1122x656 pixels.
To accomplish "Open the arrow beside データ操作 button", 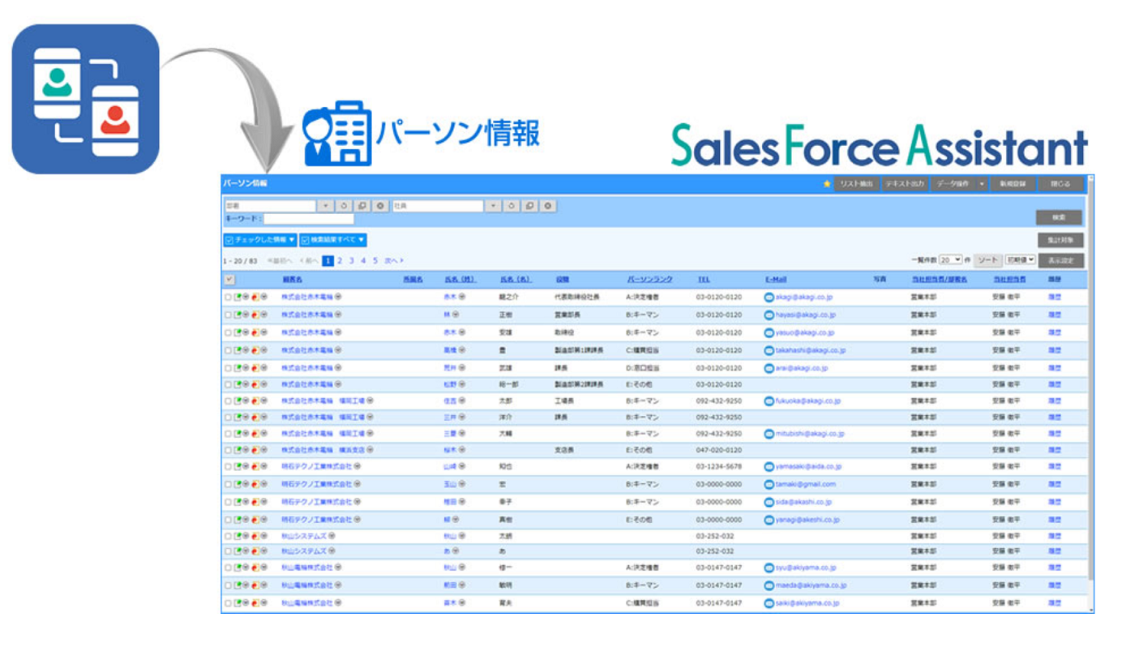I will [982, 184].
